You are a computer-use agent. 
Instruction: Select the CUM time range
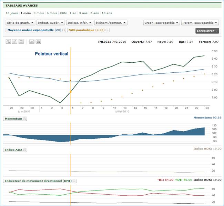pos(63,13)
